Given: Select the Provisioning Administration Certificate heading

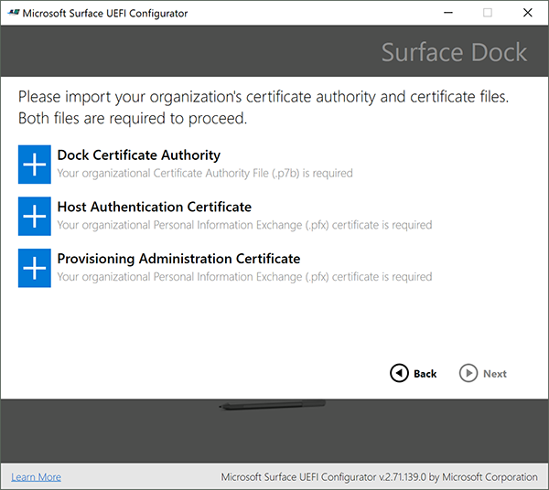Looking at the screenshot, I should [178, 260].
